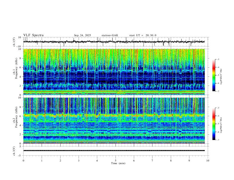Click the ch.3 voltage trace band
This screenshot has width=234, height=180.
tap(114, 151)
